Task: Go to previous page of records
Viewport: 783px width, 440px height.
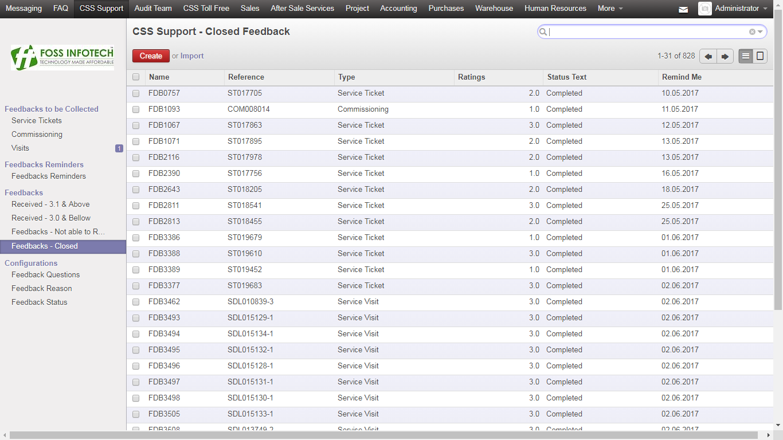Action: pos(708,56)
